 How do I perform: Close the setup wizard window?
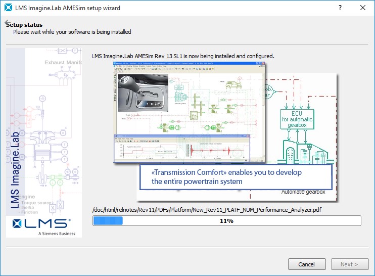coord(363,8)
